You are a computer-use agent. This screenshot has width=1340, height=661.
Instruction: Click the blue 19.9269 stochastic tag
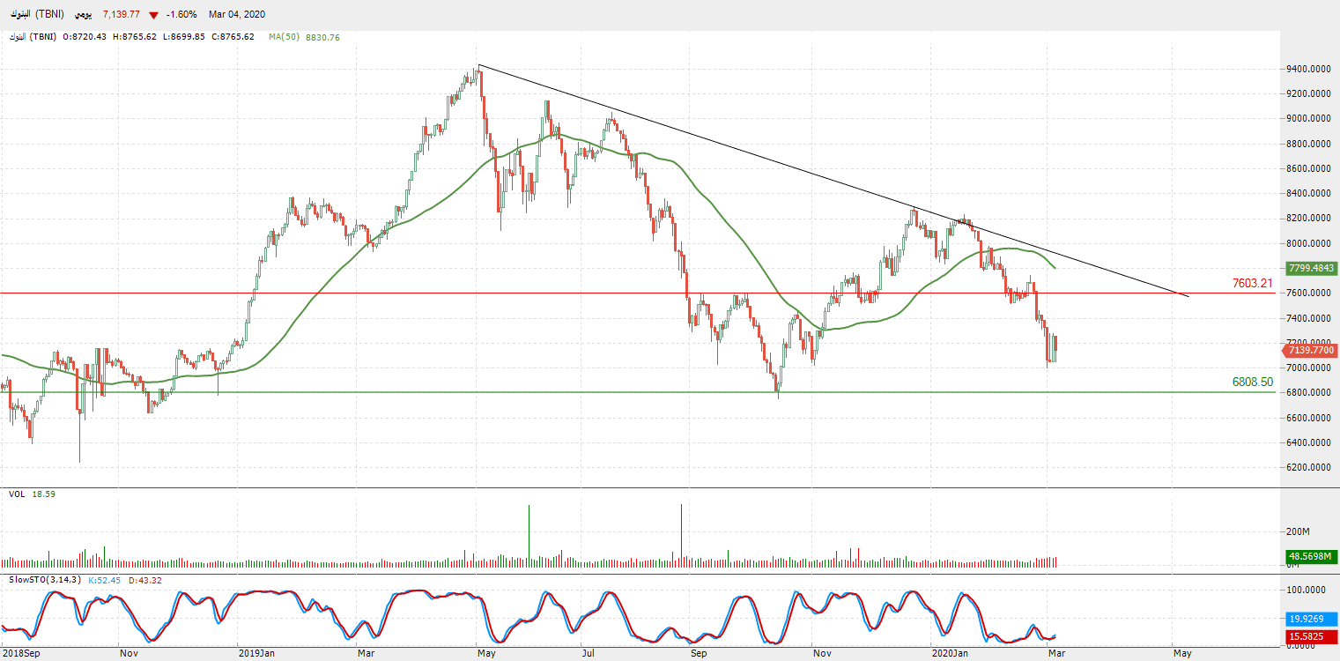tap(1311, 620)
